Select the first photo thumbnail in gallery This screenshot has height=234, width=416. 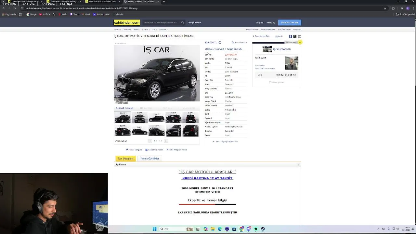tap(123, 117)
